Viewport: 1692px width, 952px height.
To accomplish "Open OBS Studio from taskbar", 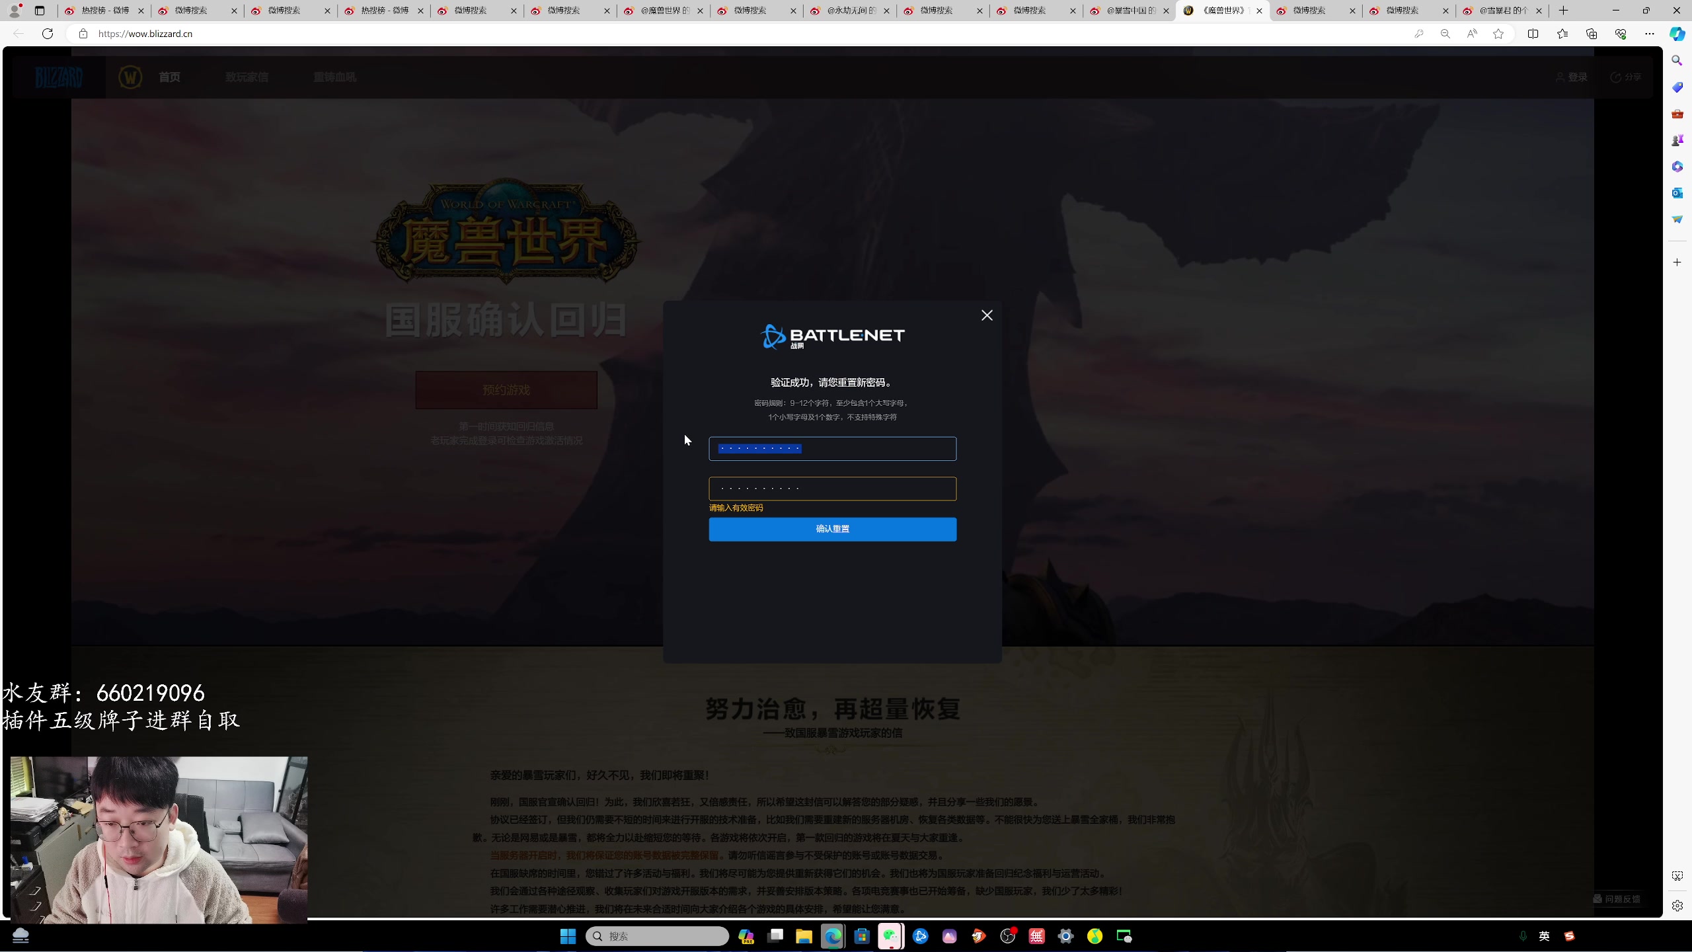I will [x=1007, y=936].
